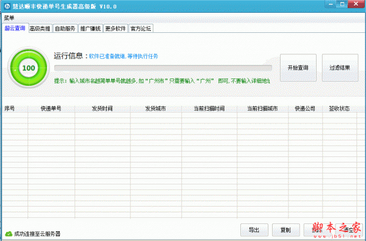Switch to the 超云查询 tab
Image resolution: width=366 pixels, height=241 pixels.
pyautogui.click(x=15, y=28)
